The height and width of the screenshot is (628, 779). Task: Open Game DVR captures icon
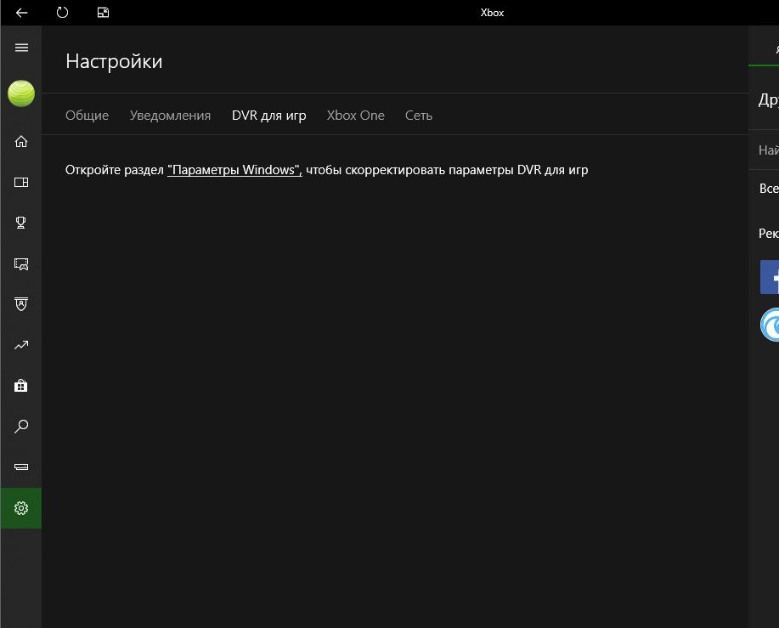[21, 263]
